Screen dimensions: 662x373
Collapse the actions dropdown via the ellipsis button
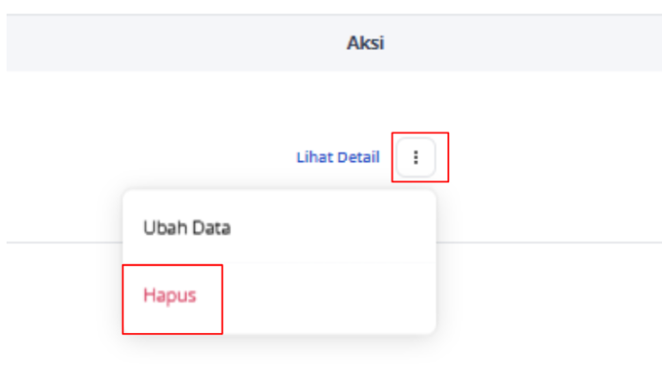[416, 157]
